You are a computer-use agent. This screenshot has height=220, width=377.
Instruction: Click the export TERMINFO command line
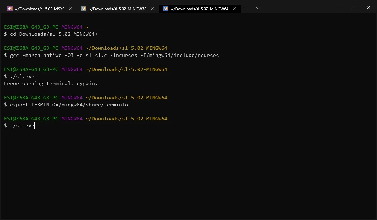pos(66,105)
